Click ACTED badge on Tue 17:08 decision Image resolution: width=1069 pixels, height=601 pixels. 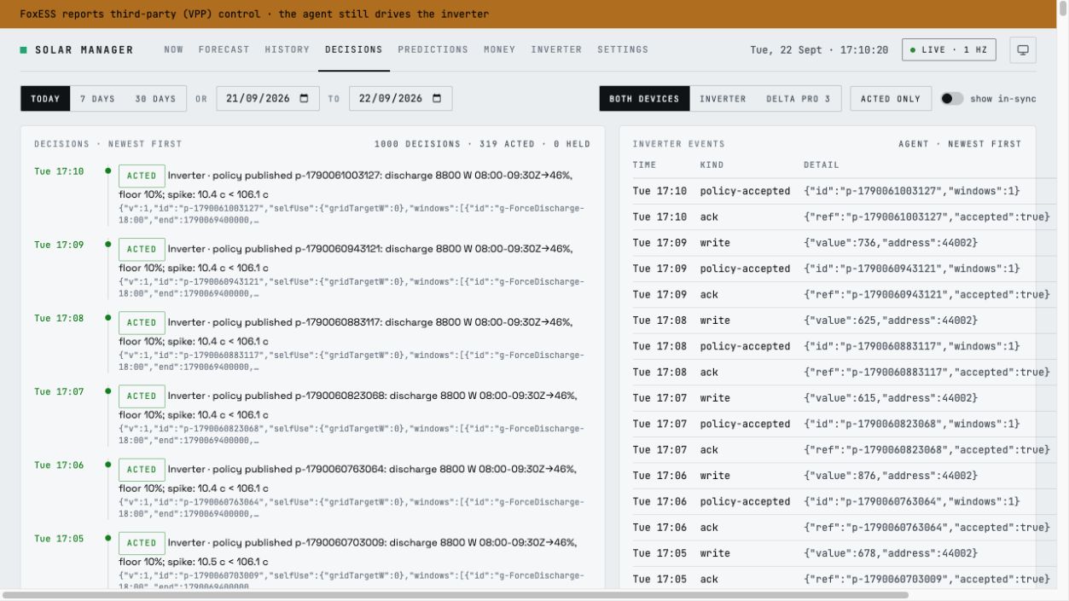142,322
